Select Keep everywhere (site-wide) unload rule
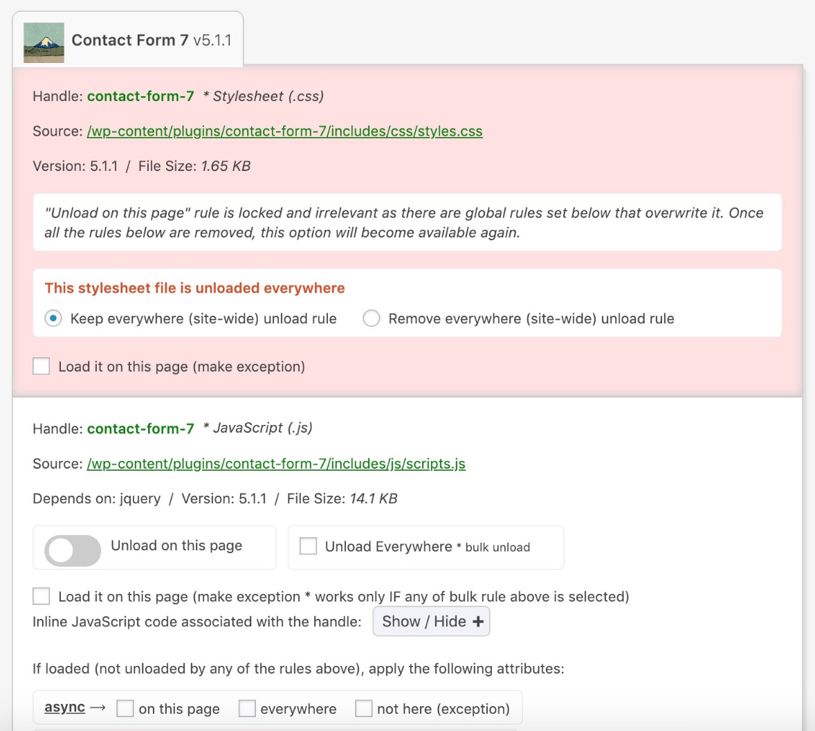This screenshot has width=815, height=731. coord(53,318)
